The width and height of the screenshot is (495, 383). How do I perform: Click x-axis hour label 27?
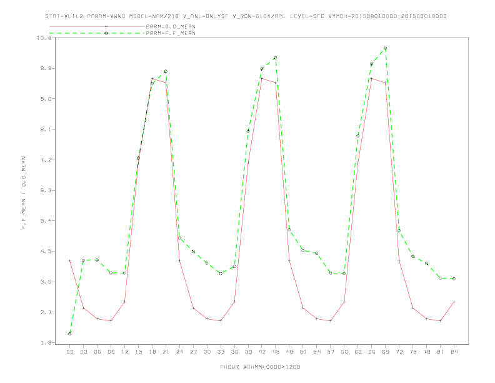click(193, 352)
